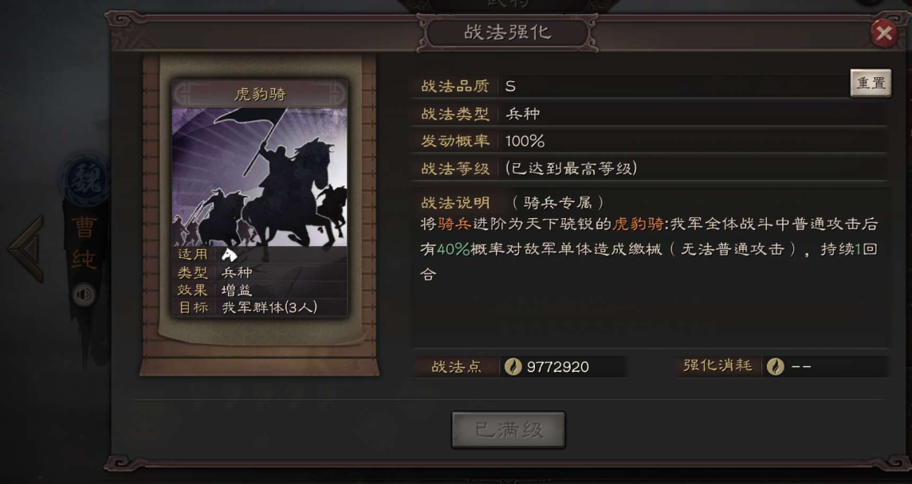Click the orange 虎豹骑 link in description
The width and height of the screenshot is (912, 484).
637,224
